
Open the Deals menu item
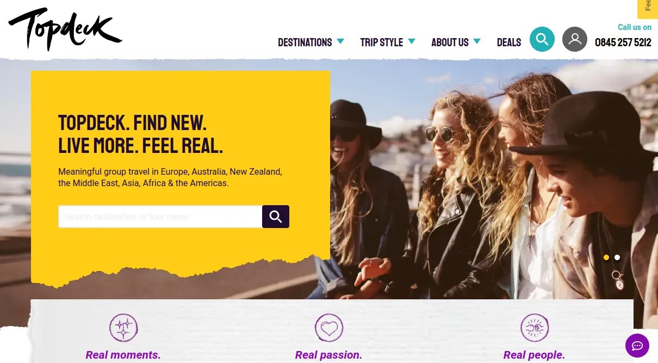click(509, 42)
